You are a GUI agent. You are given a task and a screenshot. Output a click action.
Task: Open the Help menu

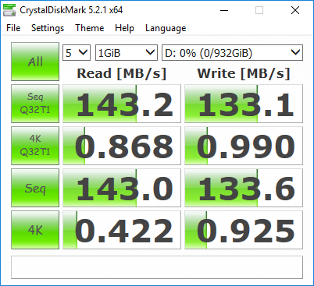(124, 28)
